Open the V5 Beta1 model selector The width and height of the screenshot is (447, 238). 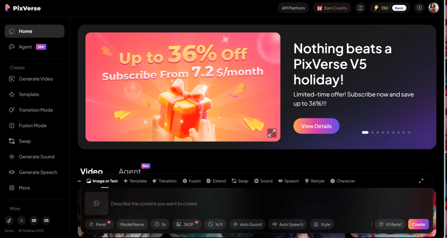coord(390,224)
